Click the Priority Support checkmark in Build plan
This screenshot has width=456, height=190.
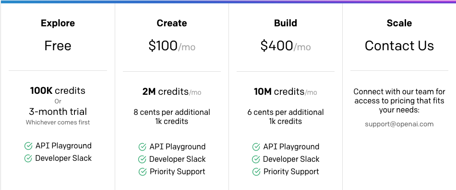pyautogui.click(x=256, y=172)
